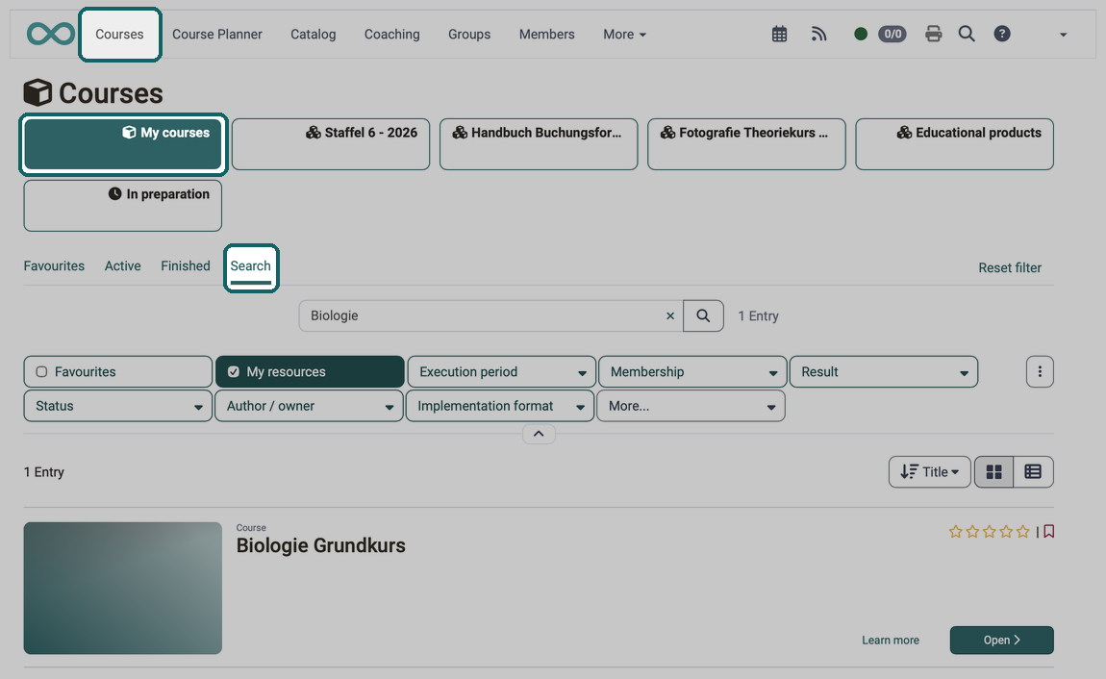Image resolution: width=1106 pixels, height=679 pixels.
Task: Expand the Execution period filter
Action: [501, 371]
